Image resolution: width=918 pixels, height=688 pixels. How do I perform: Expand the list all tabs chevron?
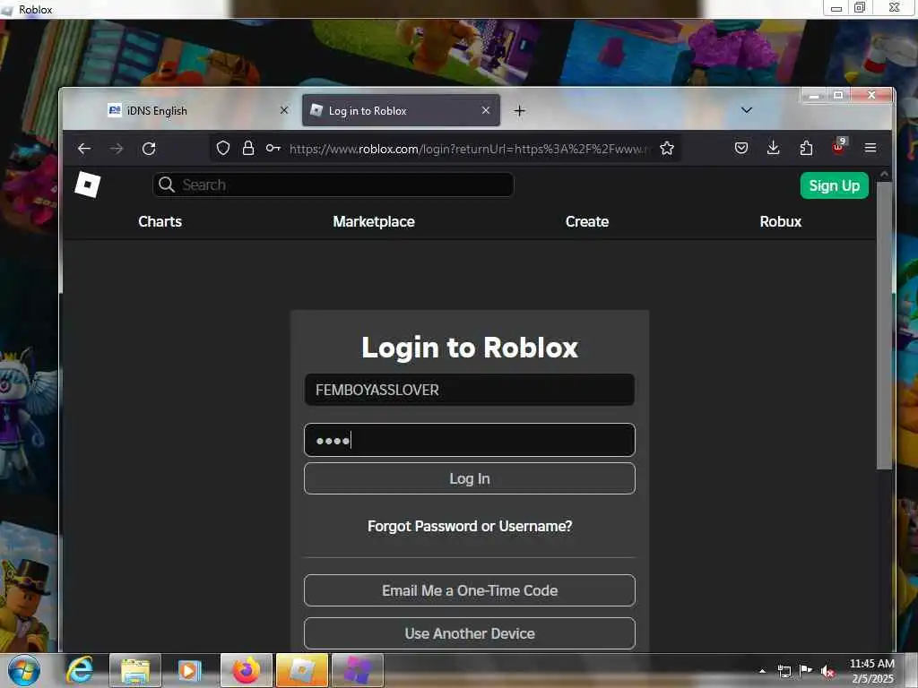pos(747,110)
